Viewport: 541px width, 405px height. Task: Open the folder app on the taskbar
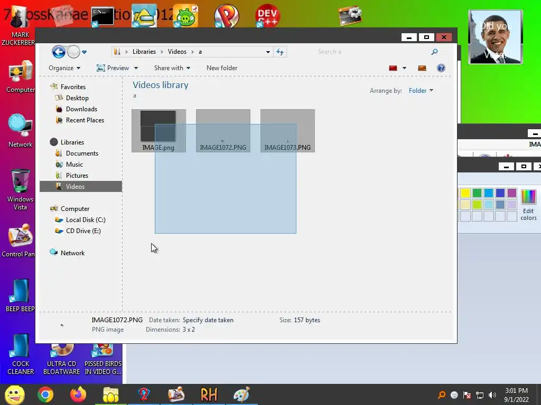point(110,394)
